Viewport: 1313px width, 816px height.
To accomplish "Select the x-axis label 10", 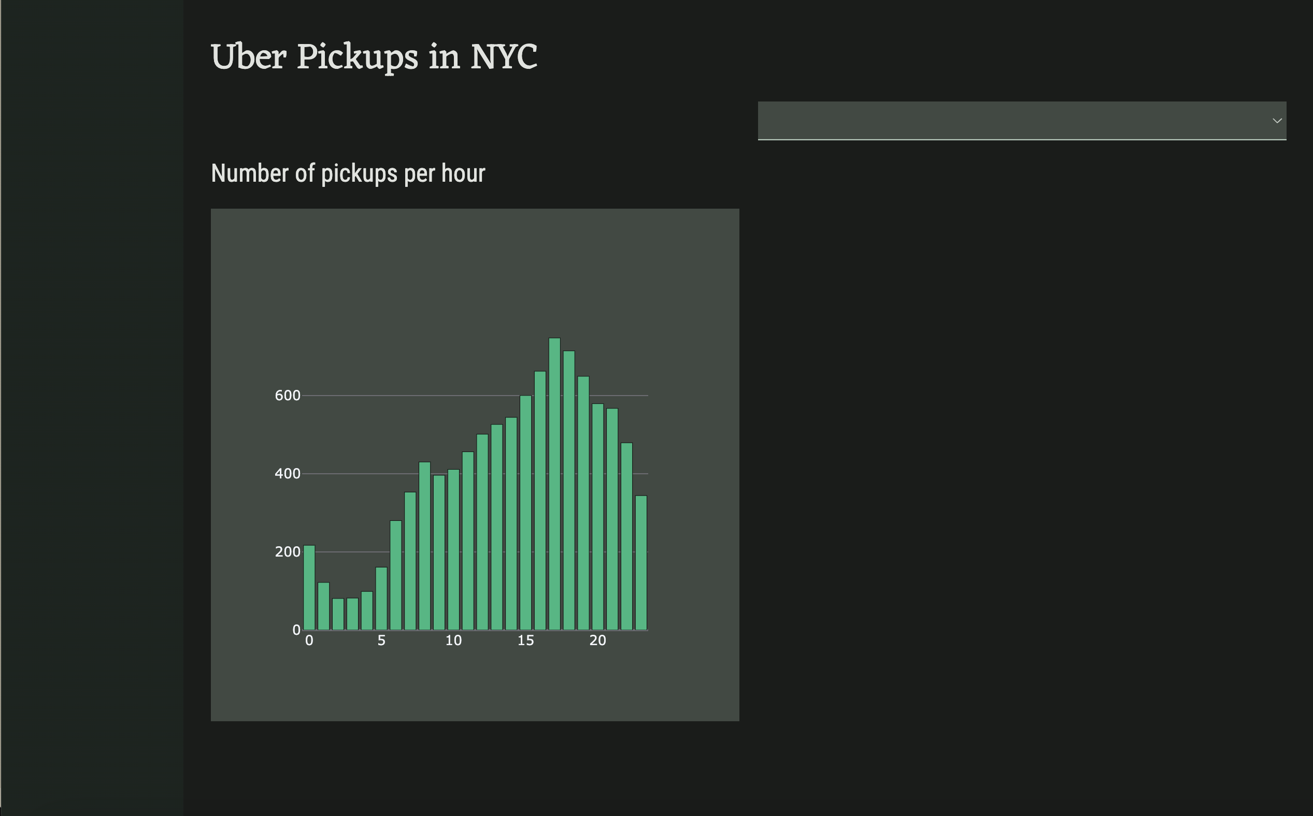I will tap(453, 639).
